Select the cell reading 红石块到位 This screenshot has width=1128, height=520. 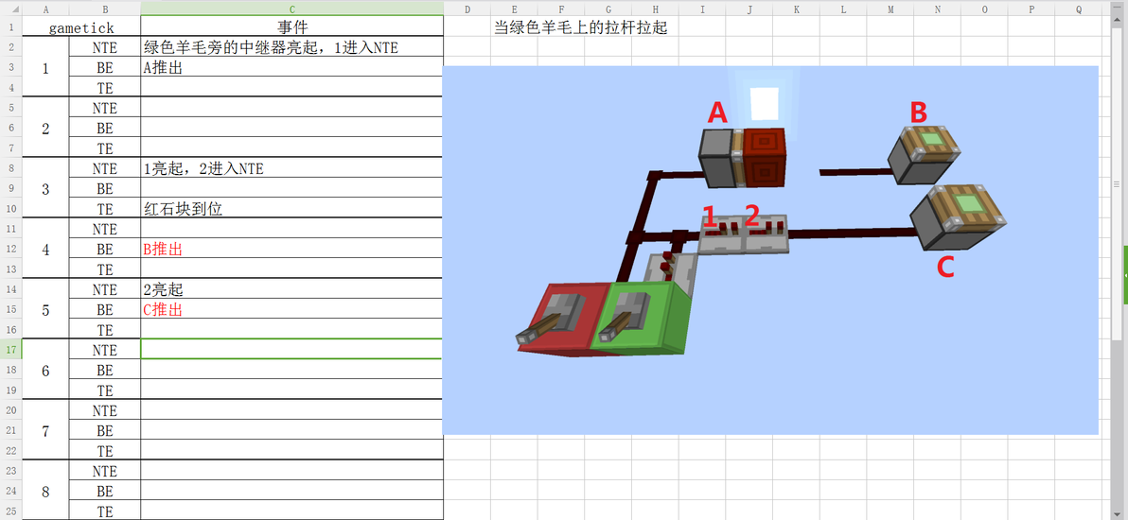(292, 209)
